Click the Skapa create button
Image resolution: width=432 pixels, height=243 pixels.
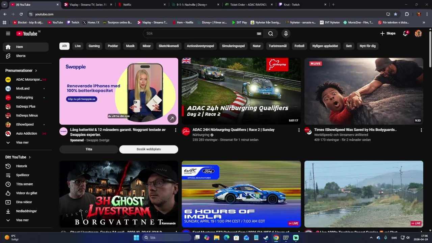[x=387, y=33]
